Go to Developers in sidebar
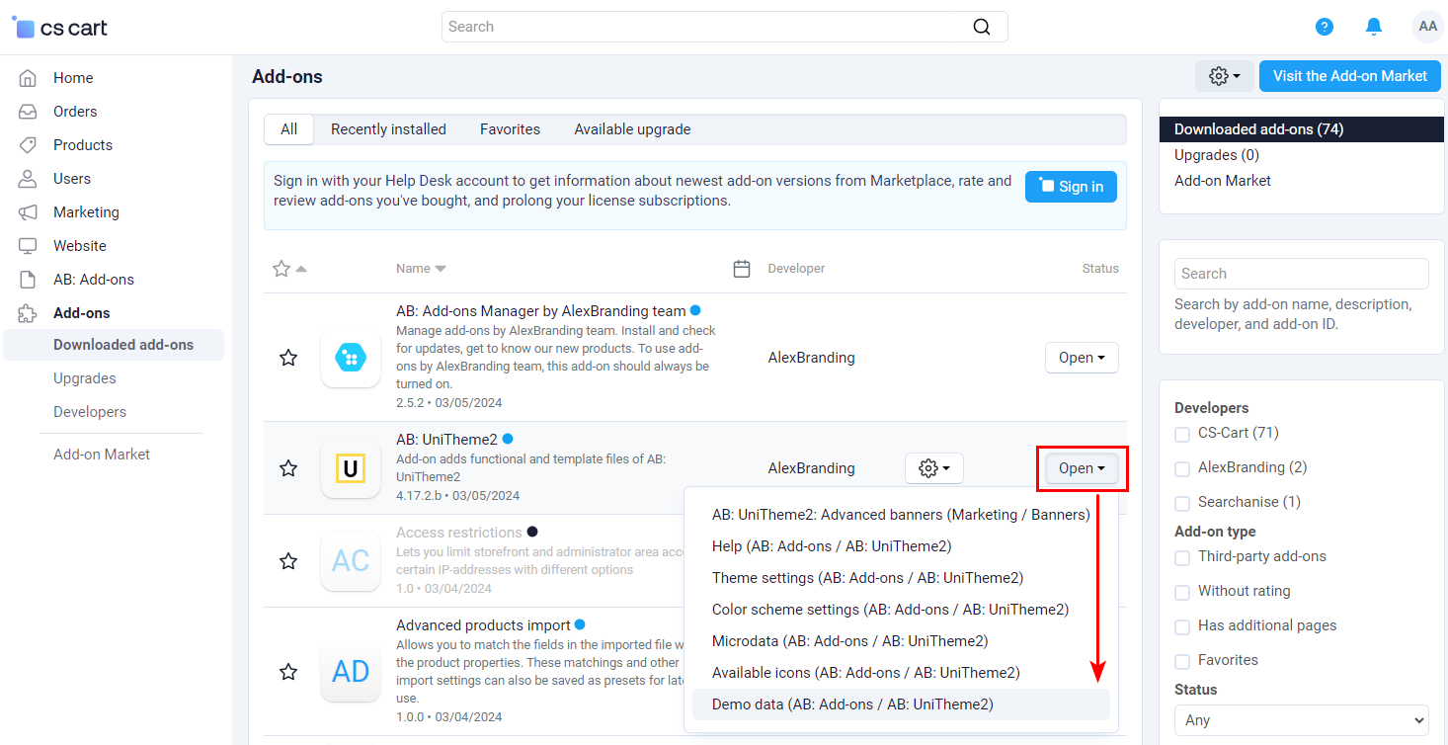 (90, 412)
